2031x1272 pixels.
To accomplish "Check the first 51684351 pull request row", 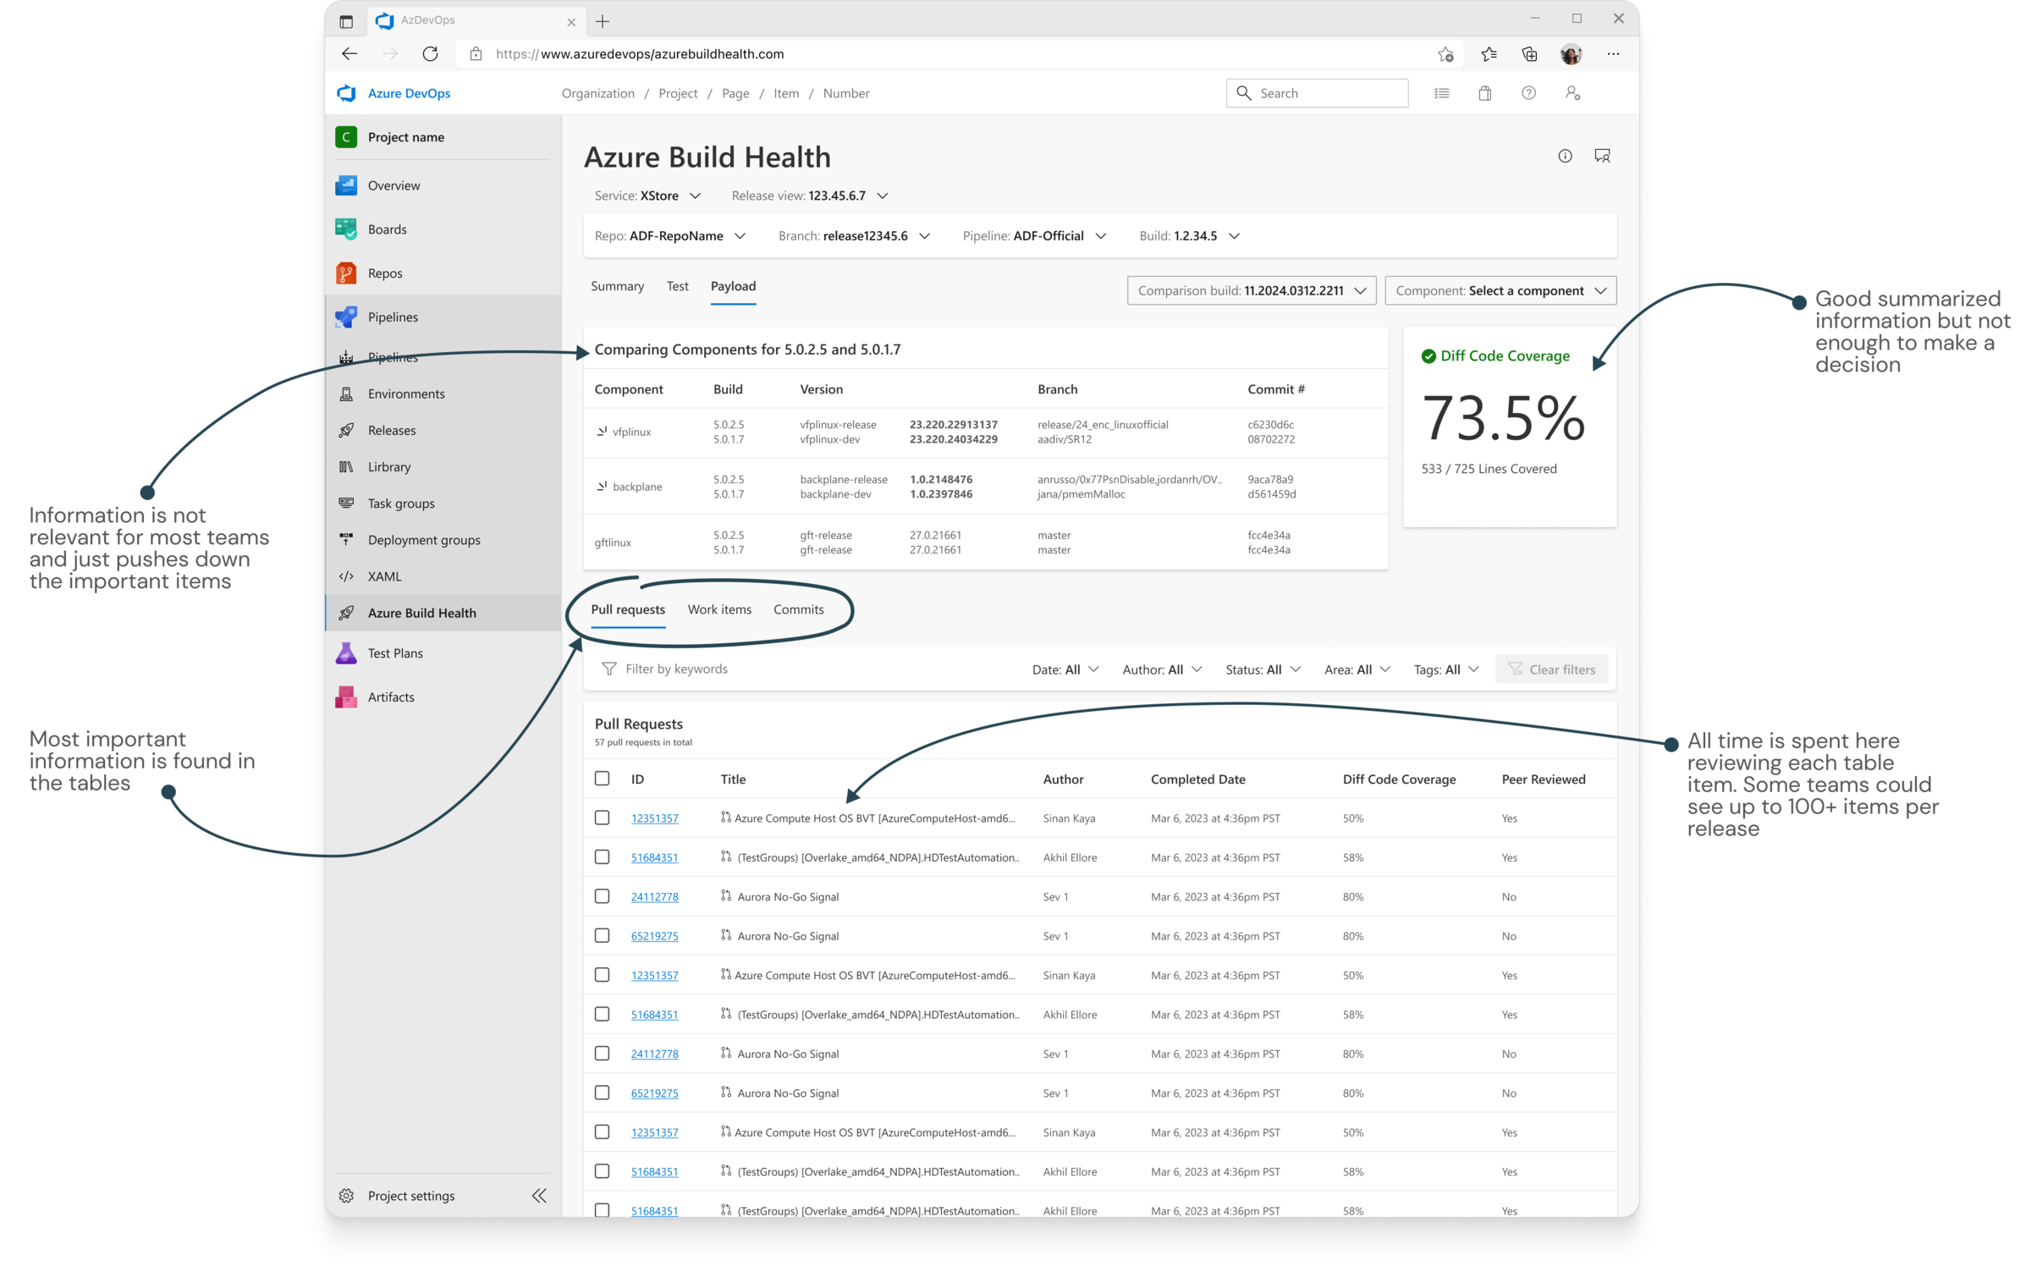I will click(x=602, y=856).
